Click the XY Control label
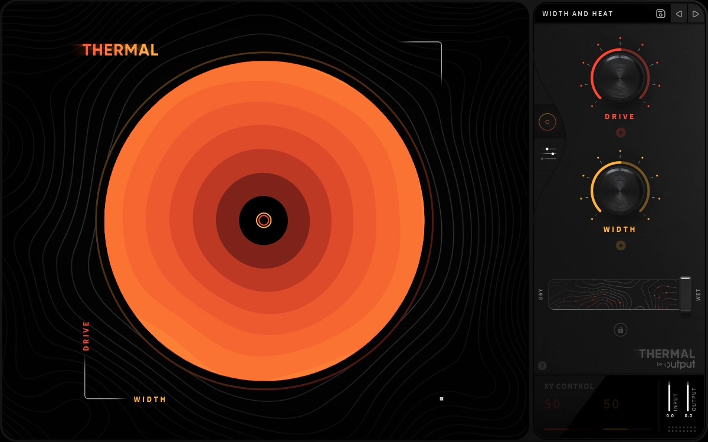Screen dimensions: 708x442 [x=569, y=387]
